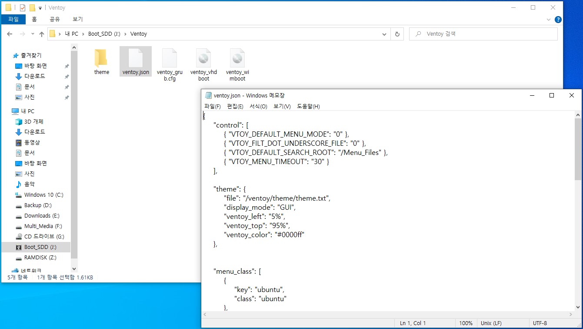Click the 100% zoom status in Notepad

click(466, 323)
